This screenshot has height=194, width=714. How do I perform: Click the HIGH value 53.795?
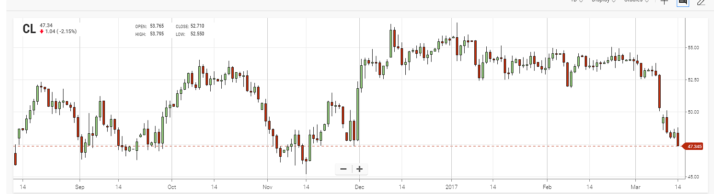[157, 34]
